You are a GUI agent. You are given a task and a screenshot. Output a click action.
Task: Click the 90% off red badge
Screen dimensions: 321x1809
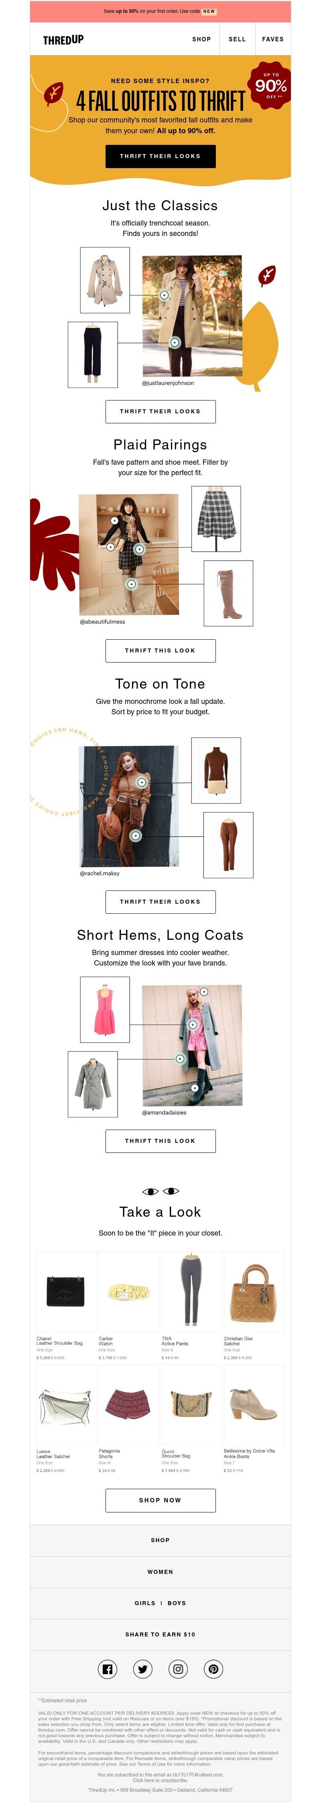pos(270,86)
